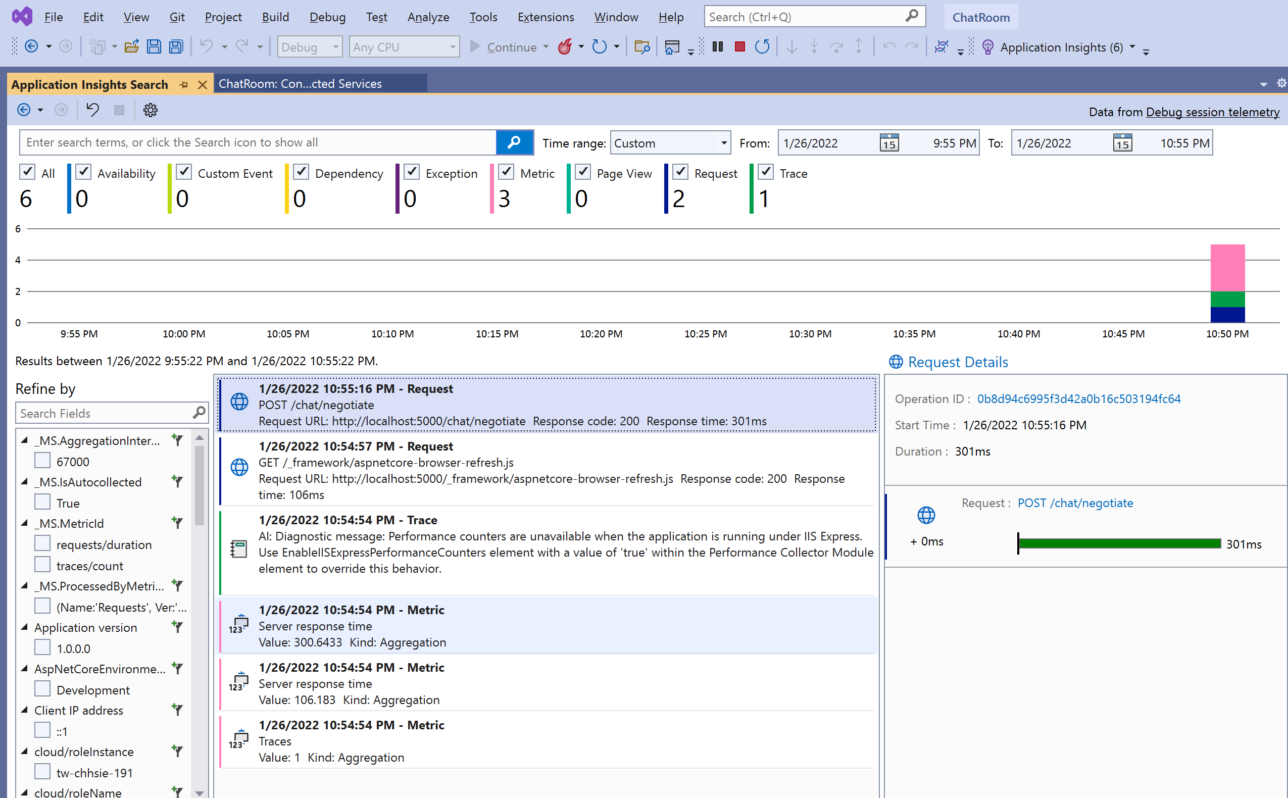Click the Step Out arrow icon

tap(859, 47)
